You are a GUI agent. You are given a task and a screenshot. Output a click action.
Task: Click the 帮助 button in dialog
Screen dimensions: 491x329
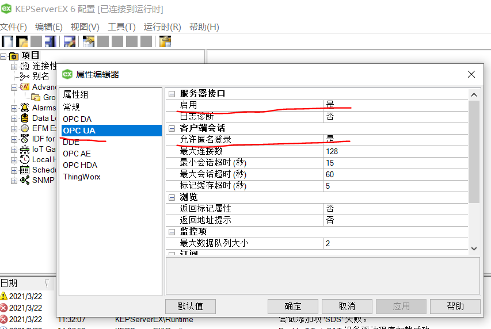(x=455, y=306)
